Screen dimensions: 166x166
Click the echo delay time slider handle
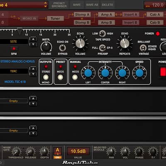pyautogui.click(x=20, y=31)
